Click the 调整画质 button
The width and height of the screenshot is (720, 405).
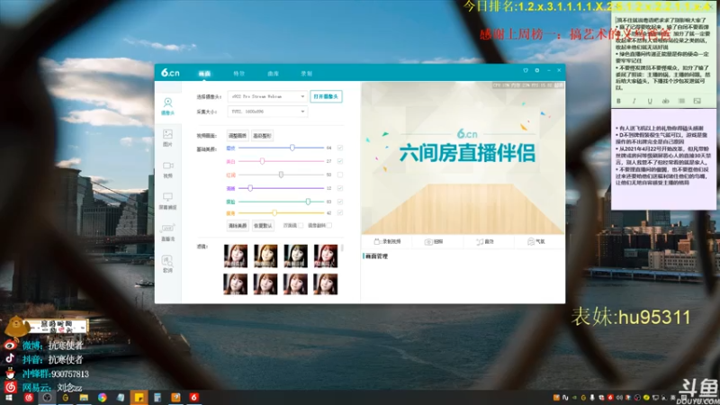click(238, 136)
